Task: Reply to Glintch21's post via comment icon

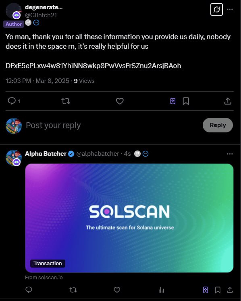Action: tap(12, 101)
